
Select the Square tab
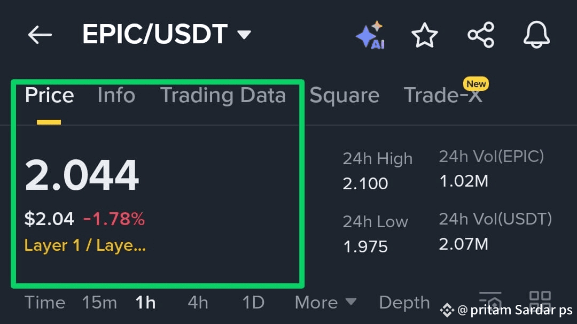point(344,95)
